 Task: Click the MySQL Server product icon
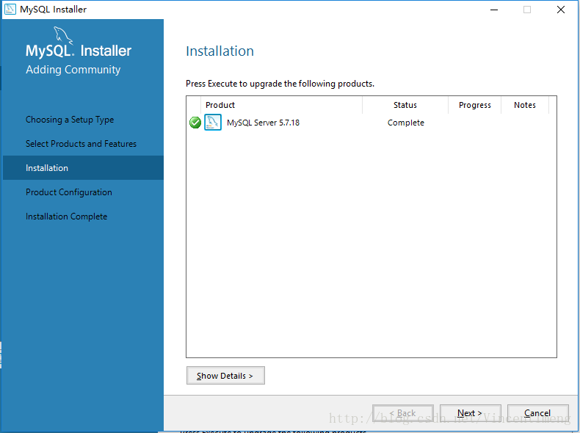213,123
